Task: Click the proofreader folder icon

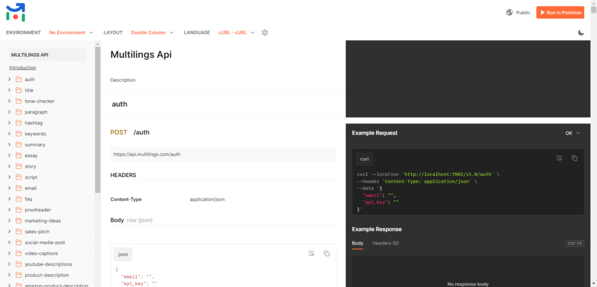Action: (x=18, y=210)
